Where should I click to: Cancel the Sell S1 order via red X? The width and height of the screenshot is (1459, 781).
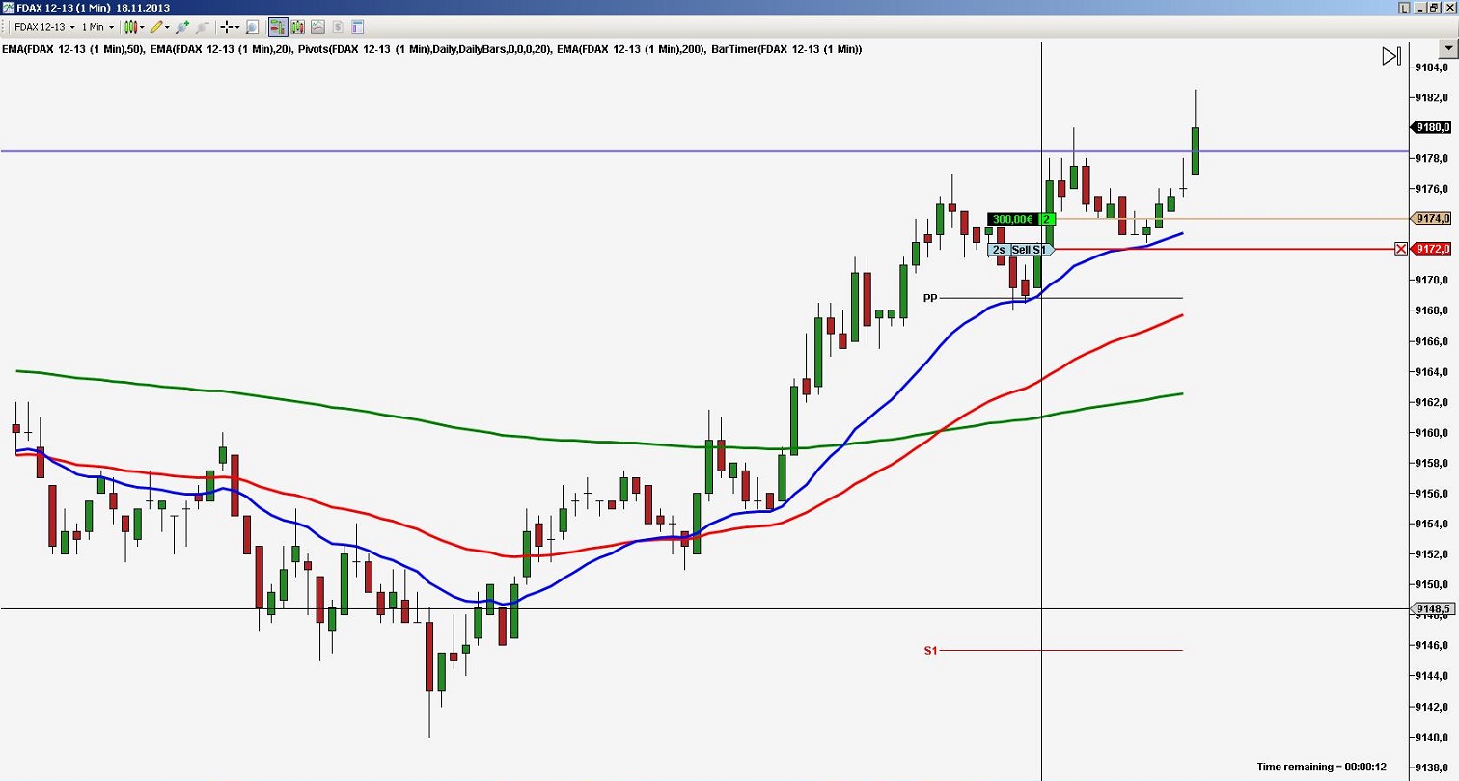coord(1401,248)
